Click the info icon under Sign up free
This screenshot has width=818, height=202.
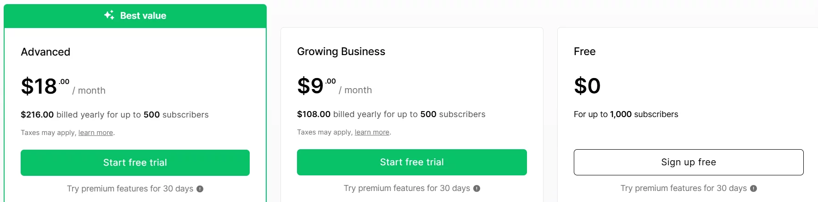pos(753,188)
